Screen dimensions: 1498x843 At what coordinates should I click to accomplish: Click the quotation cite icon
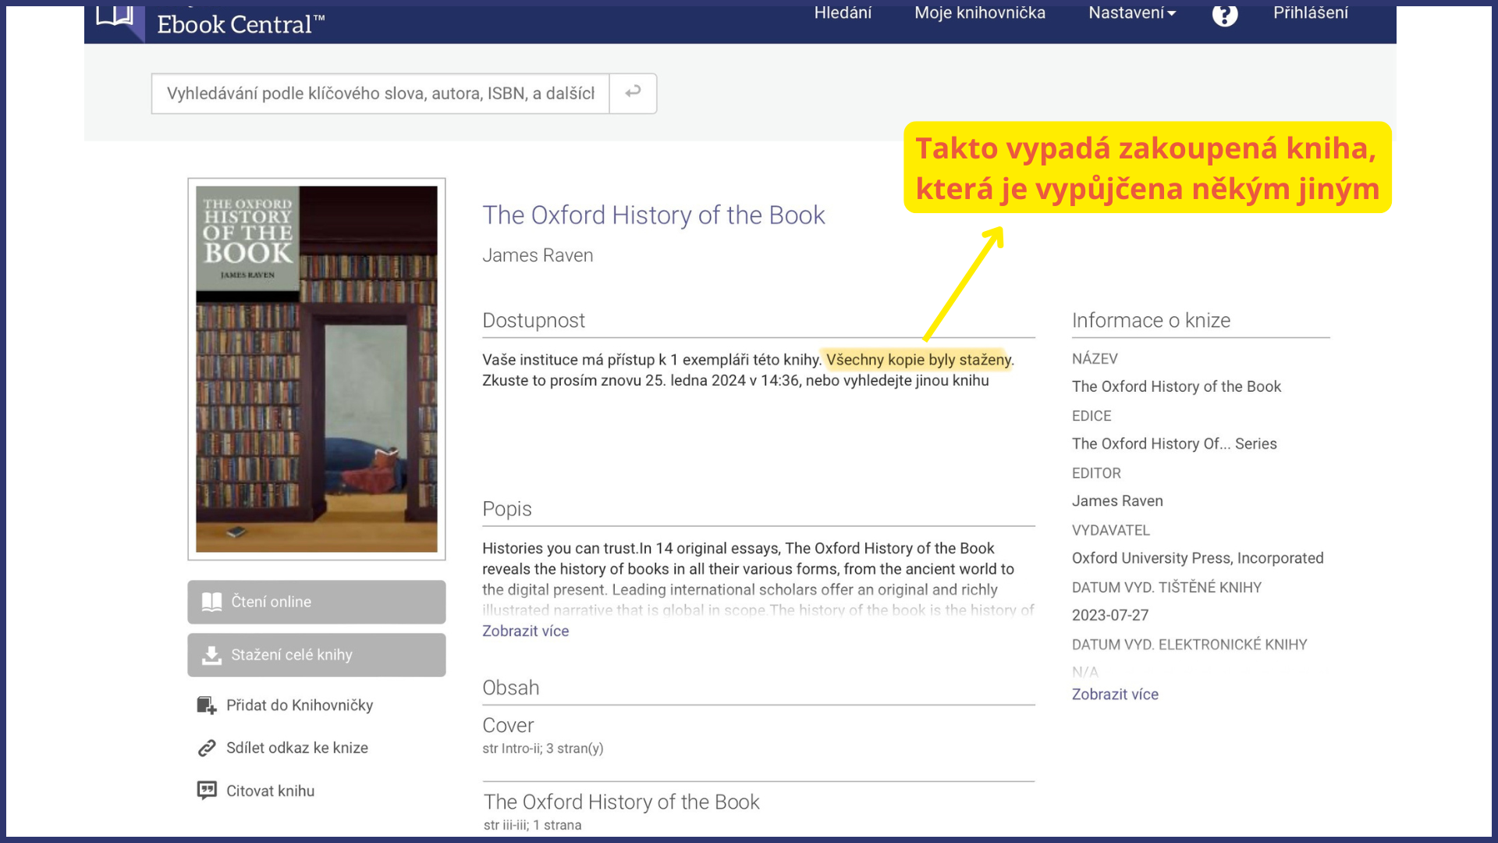point(206,791)
